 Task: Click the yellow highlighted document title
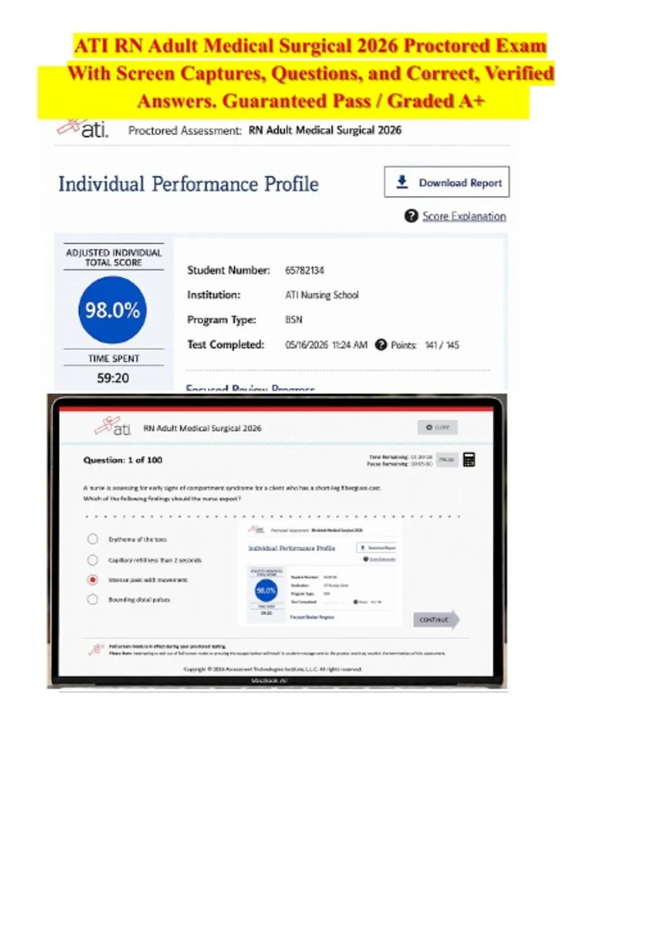(x=310, y=73)
